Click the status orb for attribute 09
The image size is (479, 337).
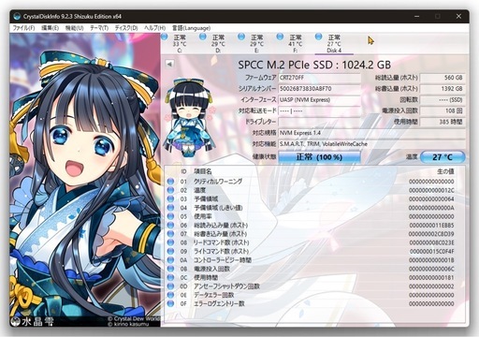pyautogui.click(x=170, y=251)
